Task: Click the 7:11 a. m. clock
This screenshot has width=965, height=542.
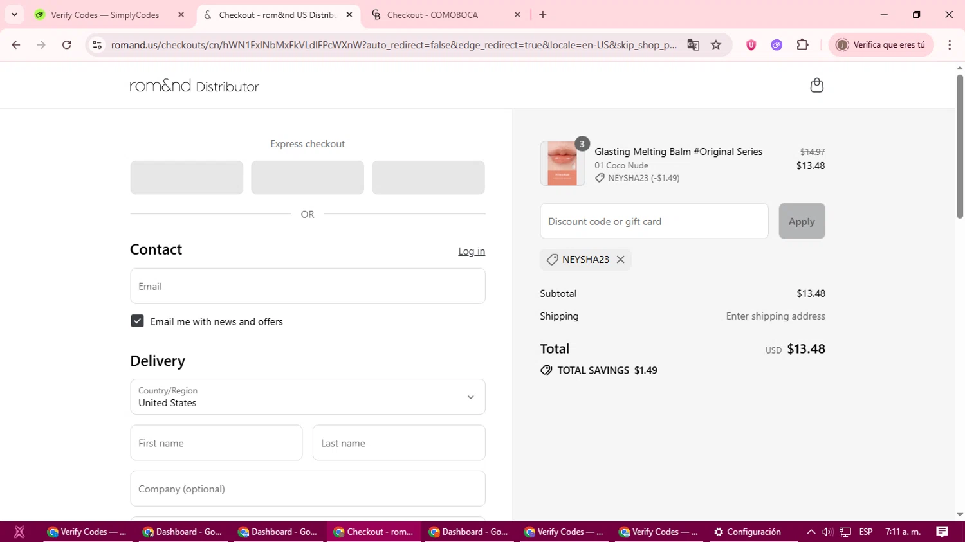Action: coord(903,532)
